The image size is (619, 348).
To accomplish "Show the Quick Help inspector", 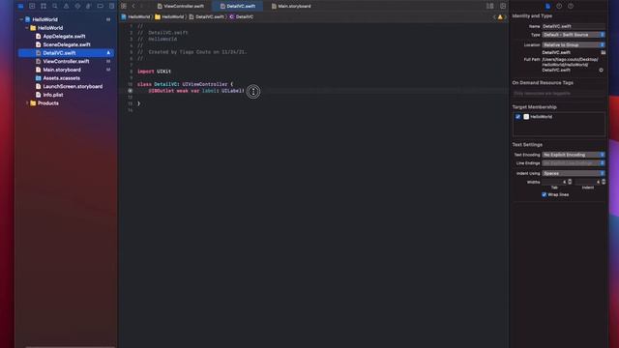I will 571,7.
